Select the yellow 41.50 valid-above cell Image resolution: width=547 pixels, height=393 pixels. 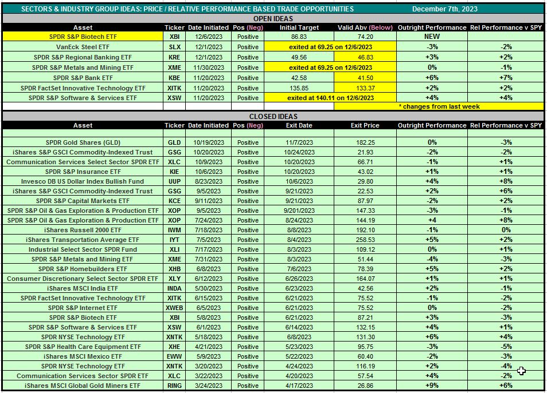[x=365, y=78]
